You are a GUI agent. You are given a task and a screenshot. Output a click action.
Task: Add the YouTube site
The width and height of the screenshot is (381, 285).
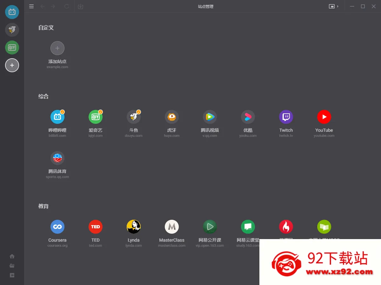pos(324,117)
